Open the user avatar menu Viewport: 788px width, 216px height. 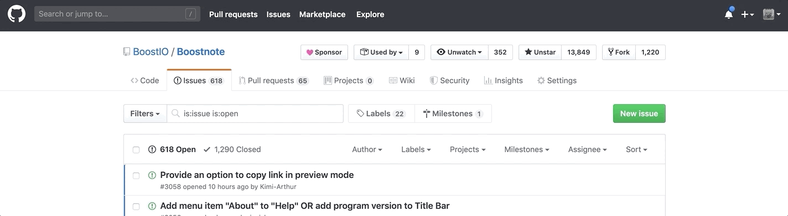(772, 14)
